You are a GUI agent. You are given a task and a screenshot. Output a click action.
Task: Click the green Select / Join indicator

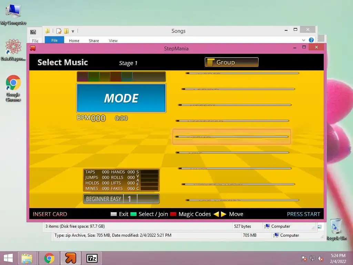(x=133, y=214)
